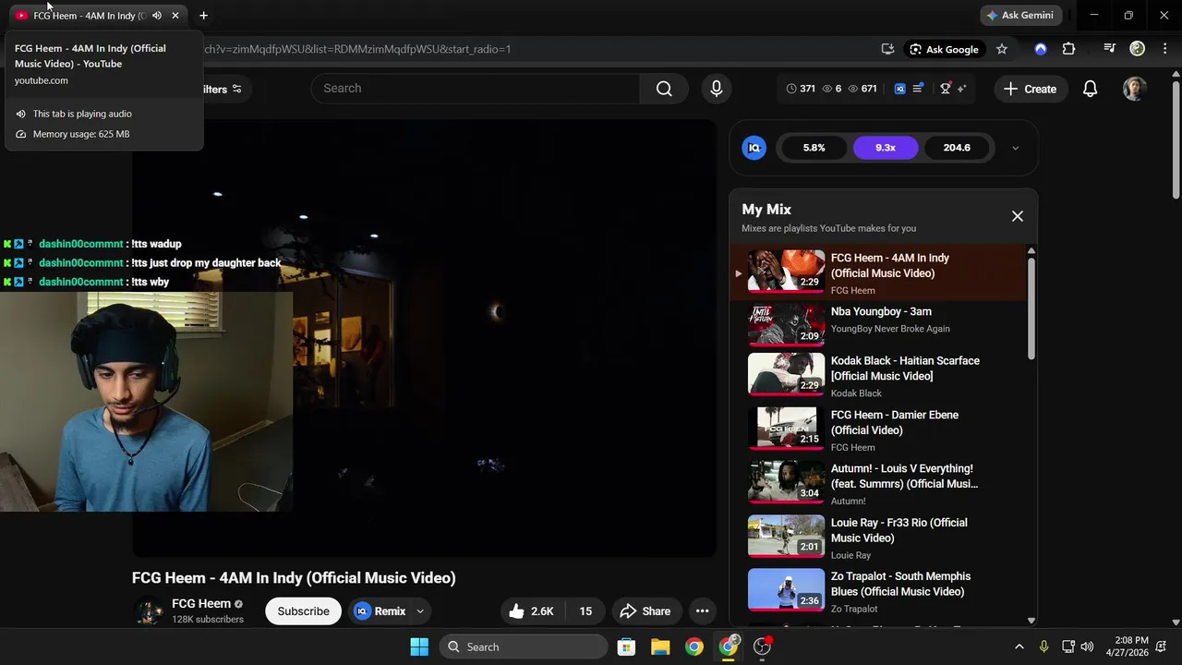
Task: Click the taskbar volume speaker icon
Action: pos(1087,647)
